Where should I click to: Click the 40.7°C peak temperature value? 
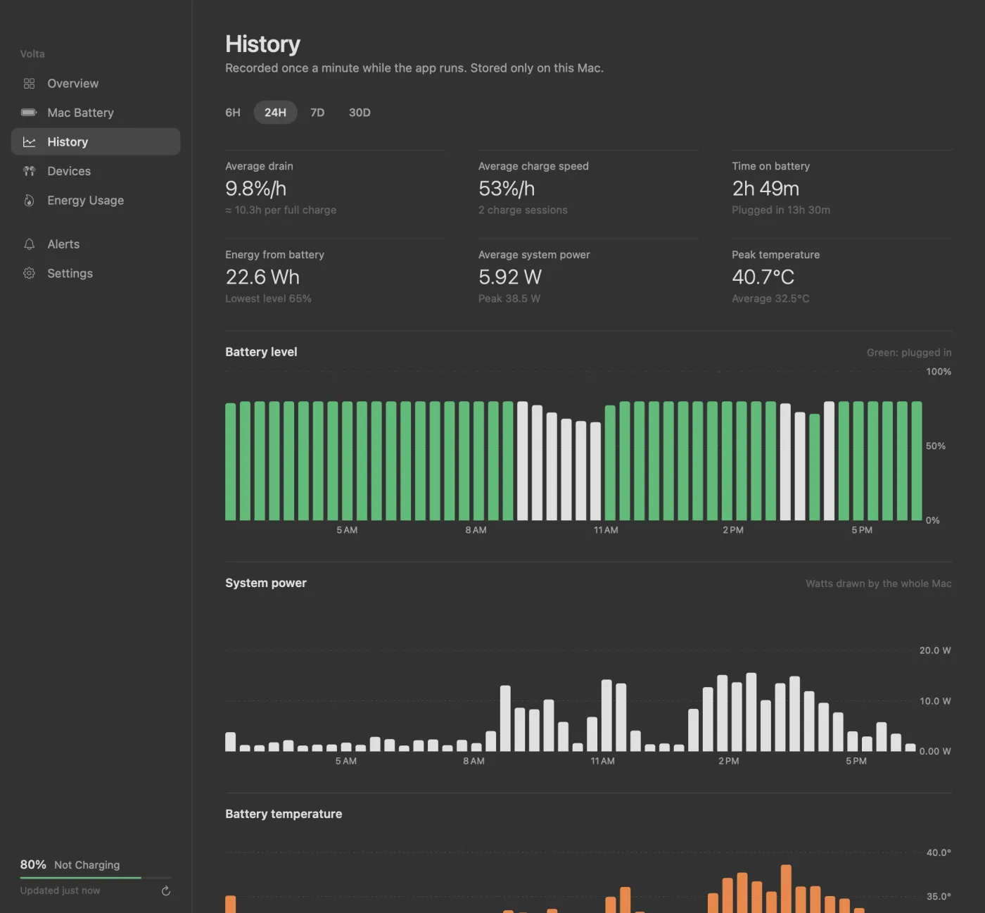[763, 277]
